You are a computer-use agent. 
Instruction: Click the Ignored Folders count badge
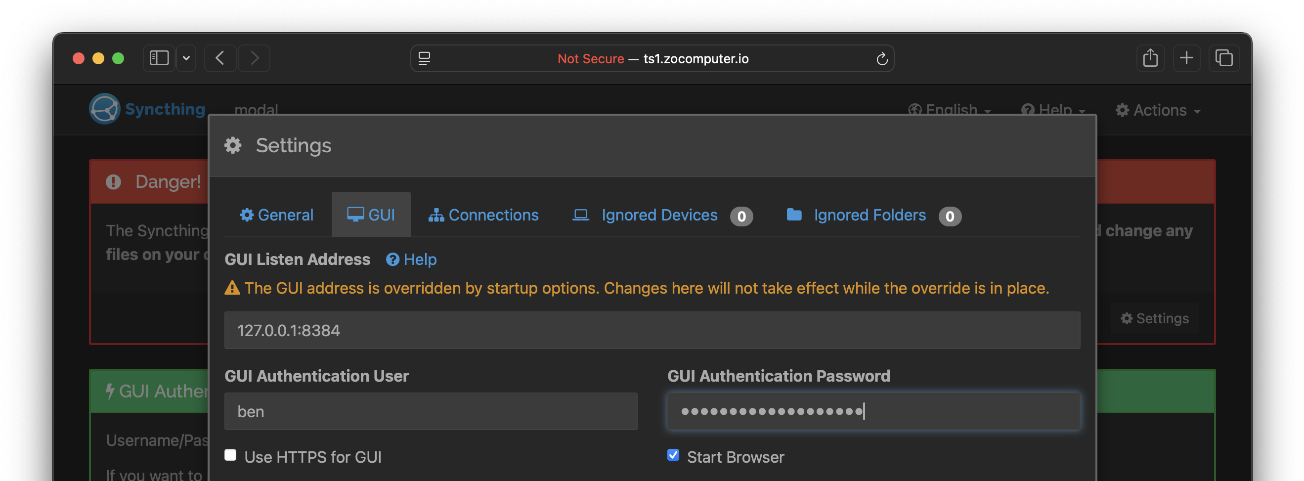(x=950, y=216)
